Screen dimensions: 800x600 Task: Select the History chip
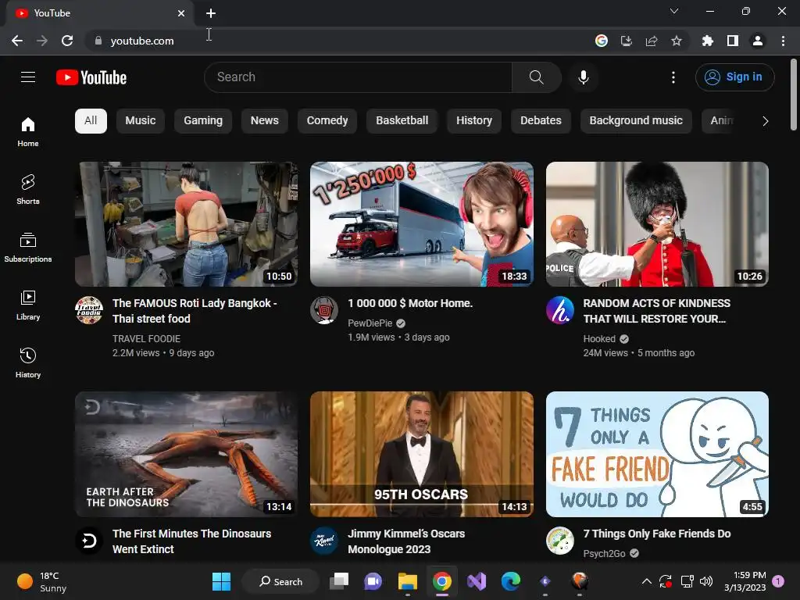[474, 121]
